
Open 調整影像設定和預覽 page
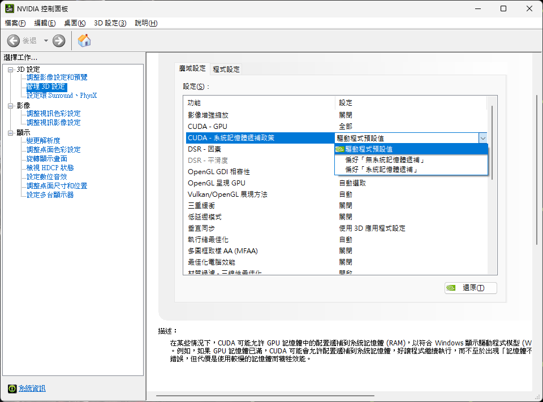tap(57, 77)
